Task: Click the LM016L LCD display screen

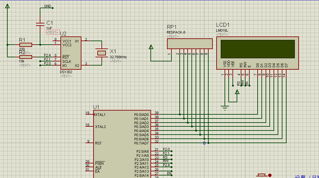Action: [257, 49]
